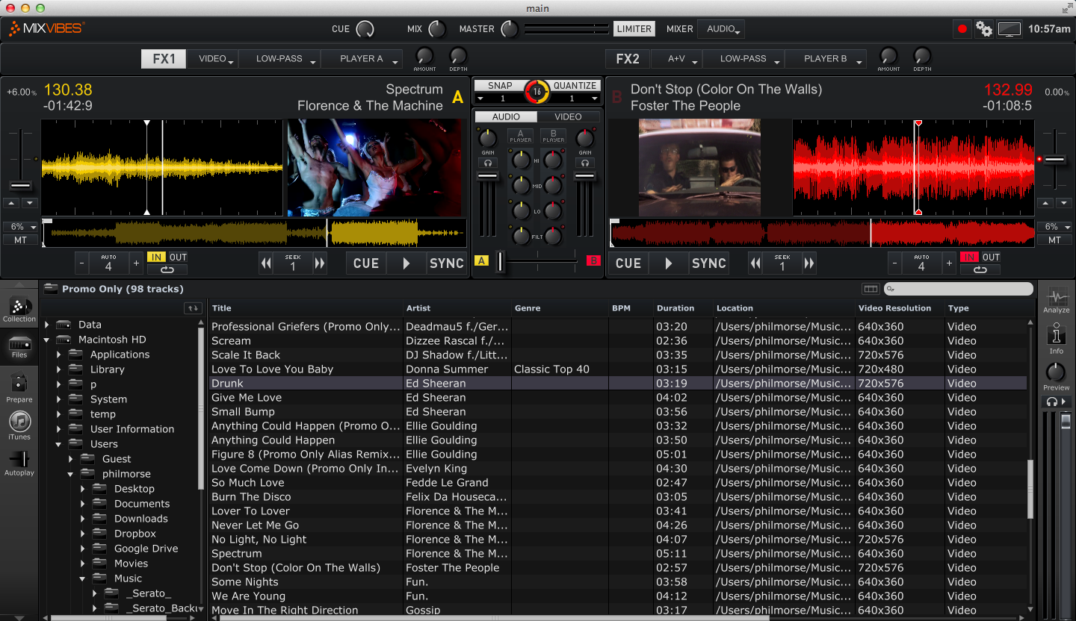Click the crossfader handle
Image resolution: width=1076 pixels, height=621 pixels.
[x=500, y=260]
